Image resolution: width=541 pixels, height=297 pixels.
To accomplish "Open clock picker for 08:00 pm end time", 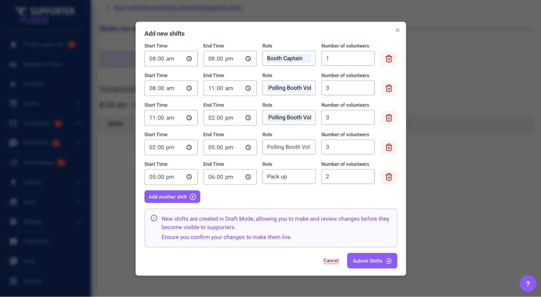I will click(x=248, y=59).
